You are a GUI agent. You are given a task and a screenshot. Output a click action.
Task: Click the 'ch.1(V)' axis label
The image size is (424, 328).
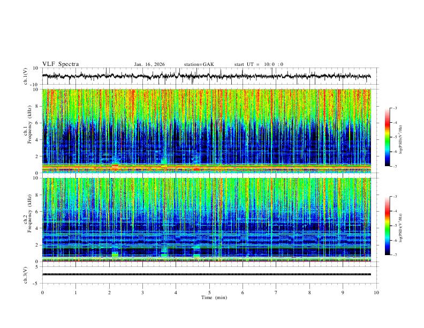click(26, 76)
